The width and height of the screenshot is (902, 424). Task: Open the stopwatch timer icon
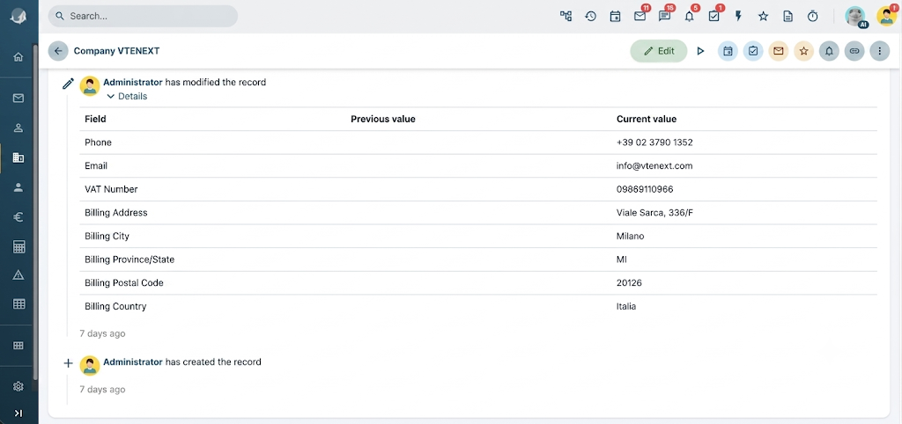pos(813,16)
